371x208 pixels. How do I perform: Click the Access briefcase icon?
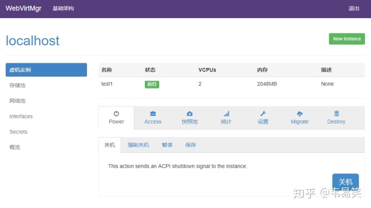pos(153,114)
